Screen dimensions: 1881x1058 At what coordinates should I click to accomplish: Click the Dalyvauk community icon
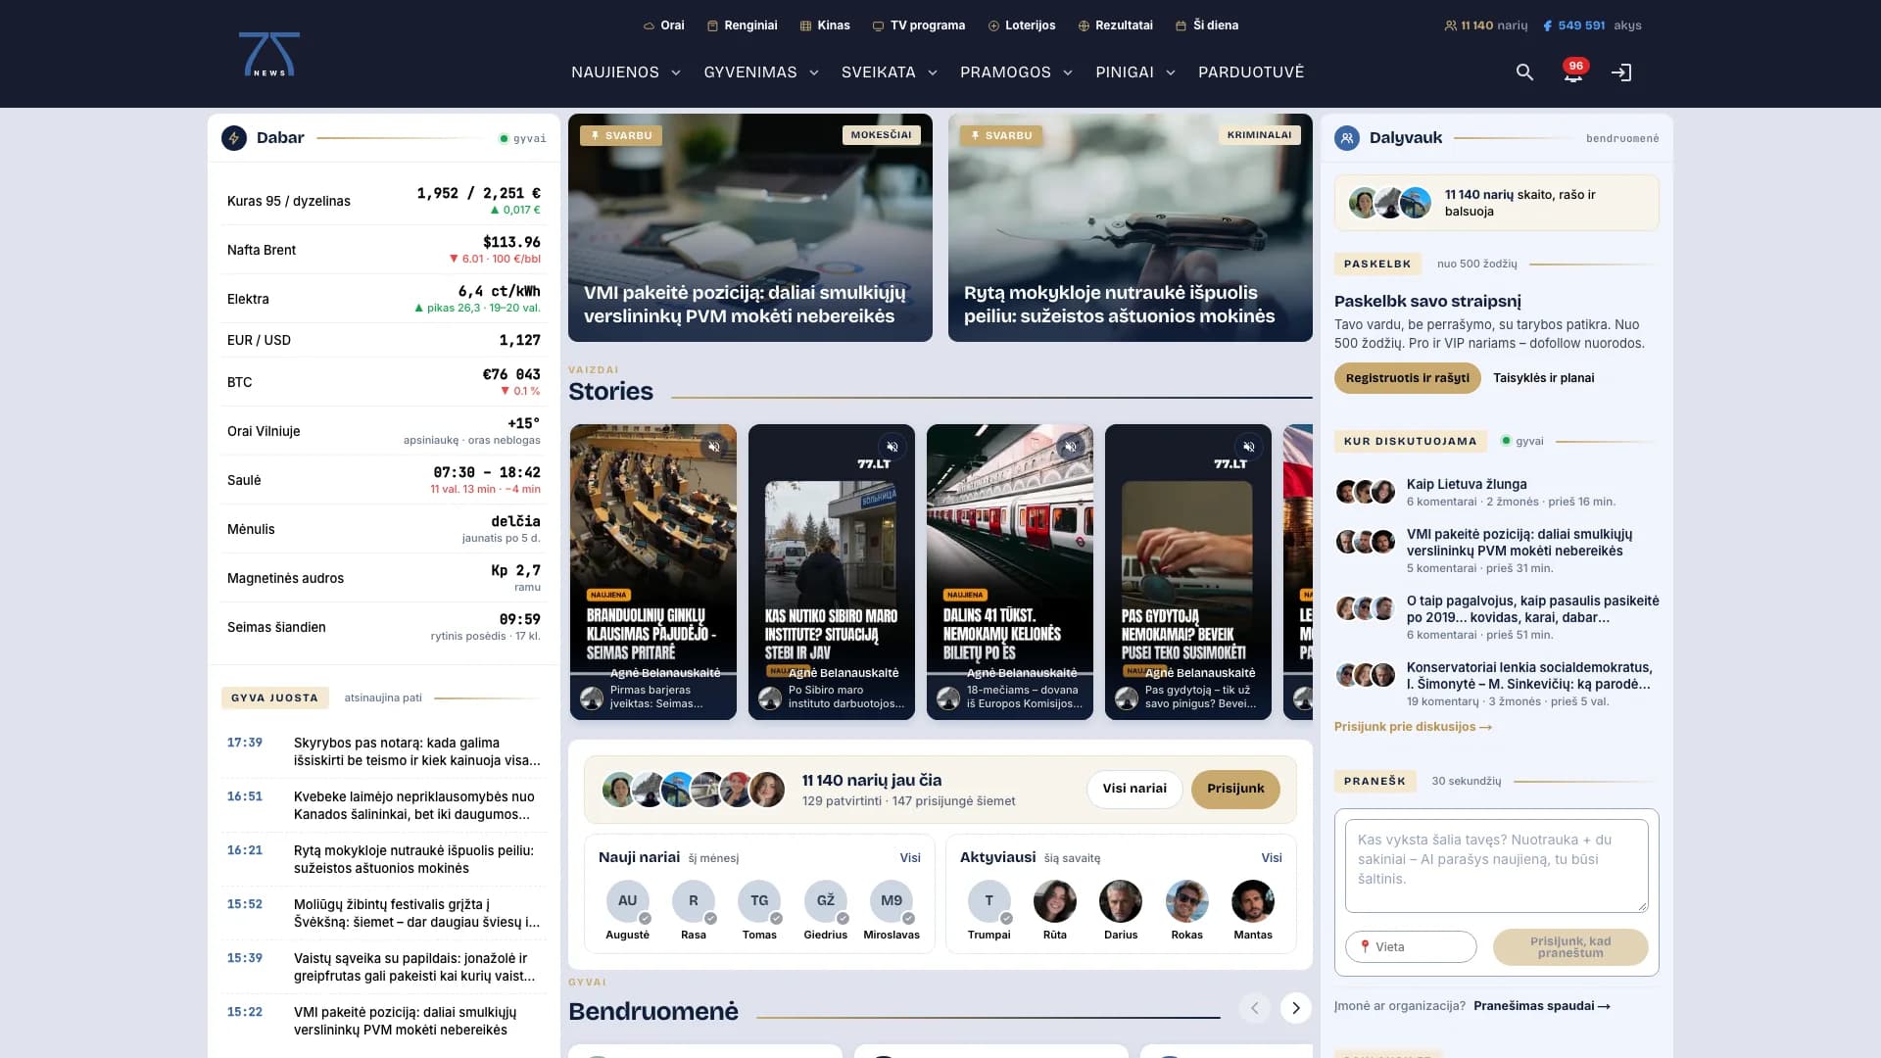pyautogui.click(x=1347, y=138)
